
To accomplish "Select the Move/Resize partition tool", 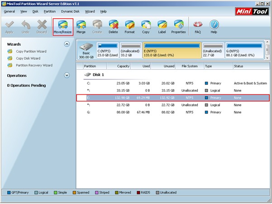I will tap(63, 27).
